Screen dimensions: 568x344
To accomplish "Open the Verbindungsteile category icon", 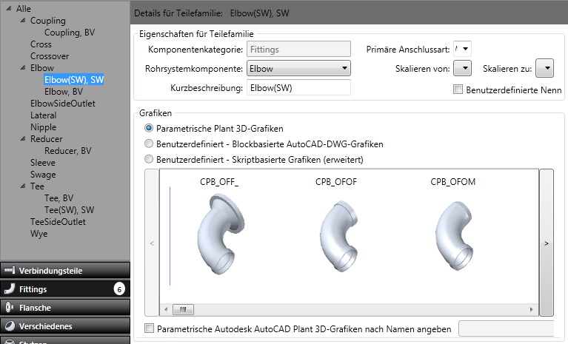I will coord(10,270).
